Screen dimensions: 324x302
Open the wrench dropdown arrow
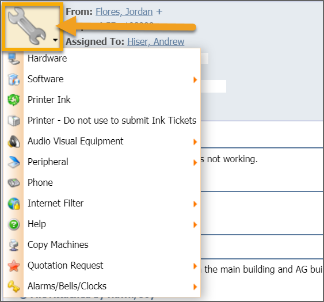(55, 40)
